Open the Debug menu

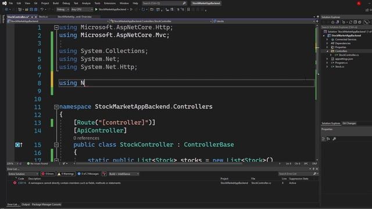(x=66, y=3)
